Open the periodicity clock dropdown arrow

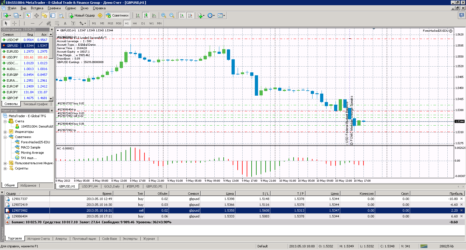point(214,16)
